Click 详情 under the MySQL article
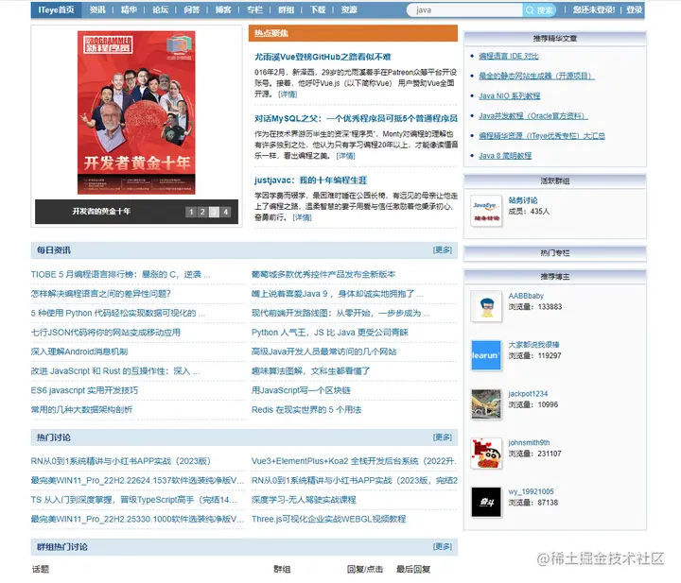Image resolution: width=681 pixels, height=583 pixels. pos(346,156)
